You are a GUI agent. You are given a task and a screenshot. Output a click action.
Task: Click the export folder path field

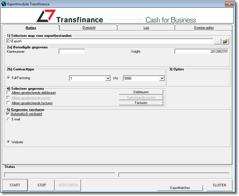(x=110, y=41)
